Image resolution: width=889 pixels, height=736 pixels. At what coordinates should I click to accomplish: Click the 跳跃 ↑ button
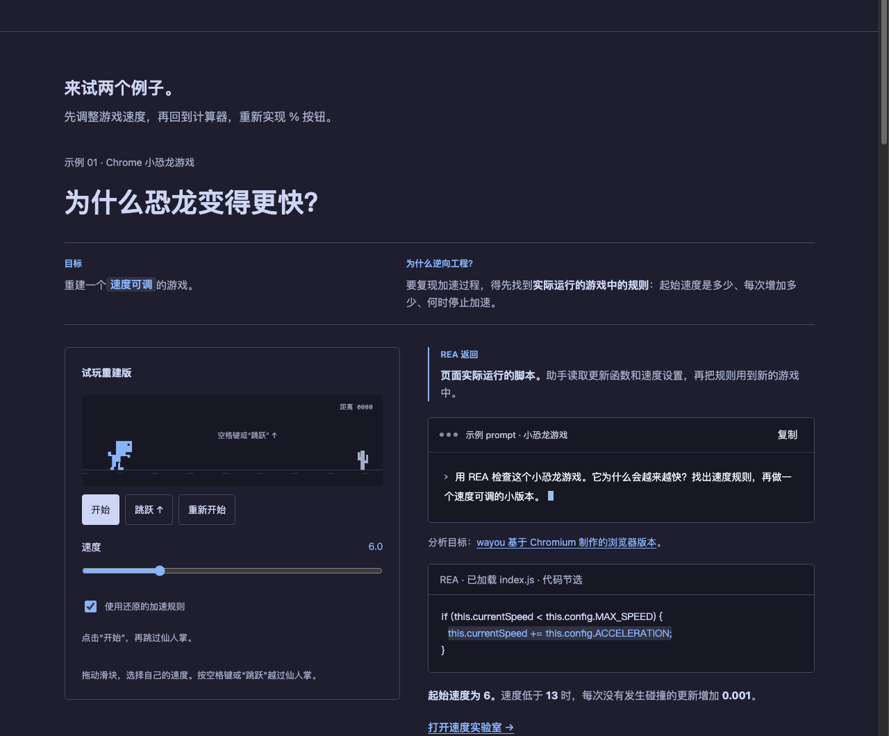pyautogui.click(x=149, y=510)
